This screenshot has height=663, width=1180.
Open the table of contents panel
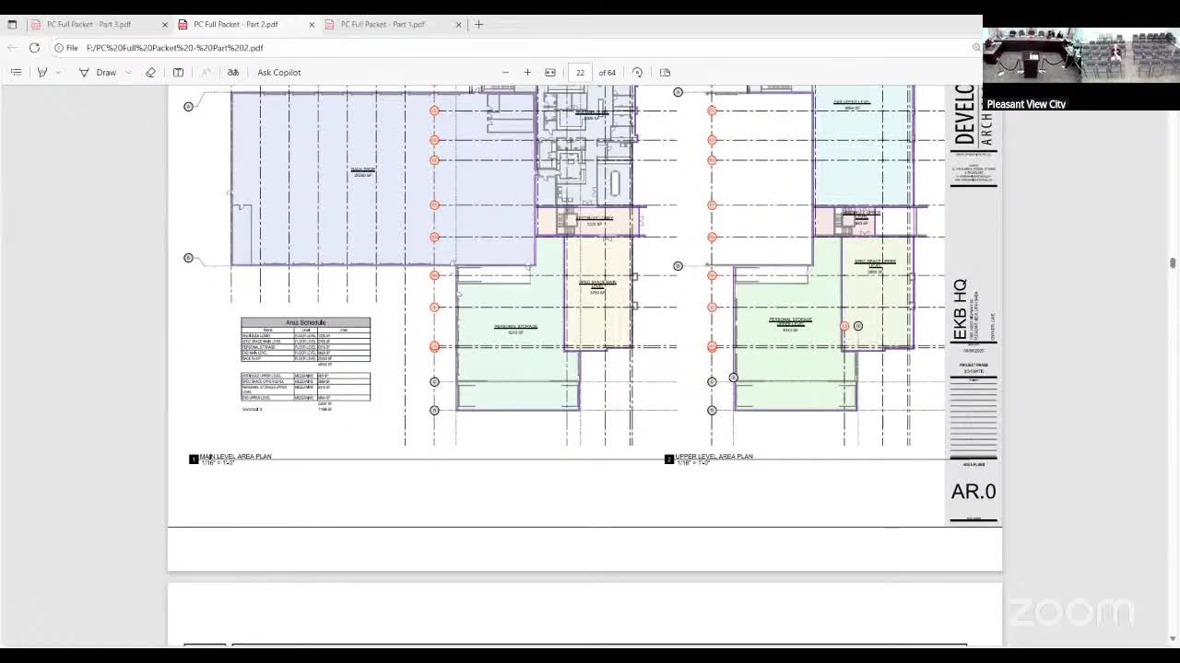[16, 72]
